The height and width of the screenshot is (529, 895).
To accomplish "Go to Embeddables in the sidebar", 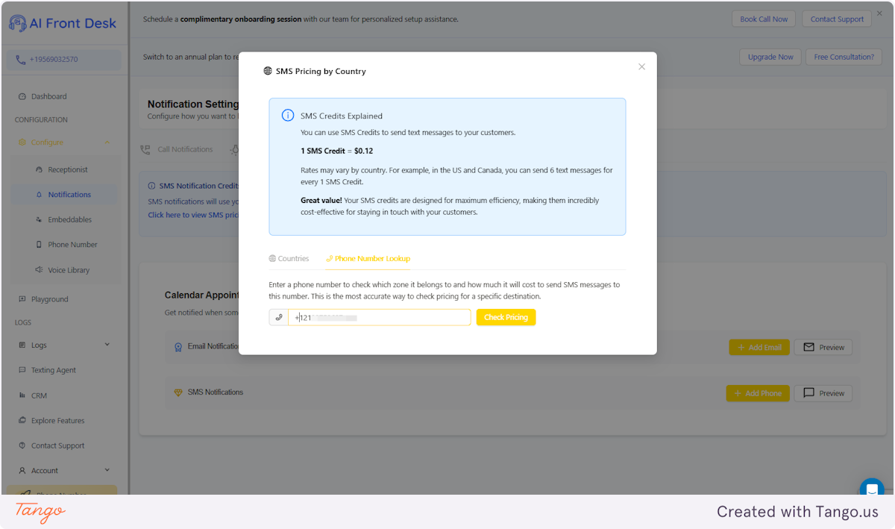I will 70,219.
